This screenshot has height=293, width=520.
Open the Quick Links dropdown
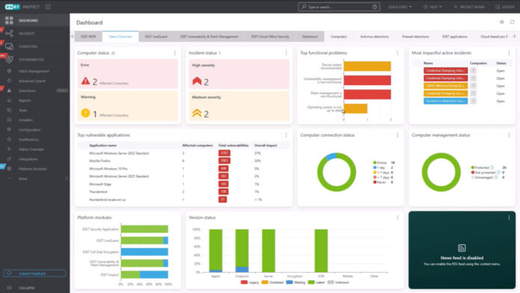(400, 7)
